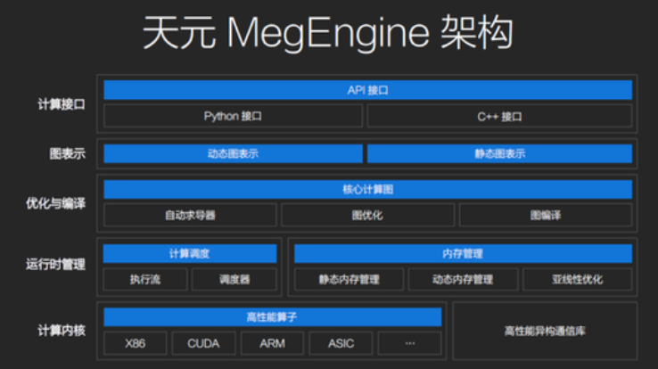Screen dimensions: 658x369
Task: Select the ASIC backend box
Action: click(341, 343)
